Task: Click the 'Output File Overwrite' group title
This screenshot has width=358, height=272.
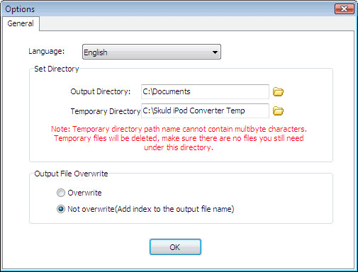Action: point(71,174)
